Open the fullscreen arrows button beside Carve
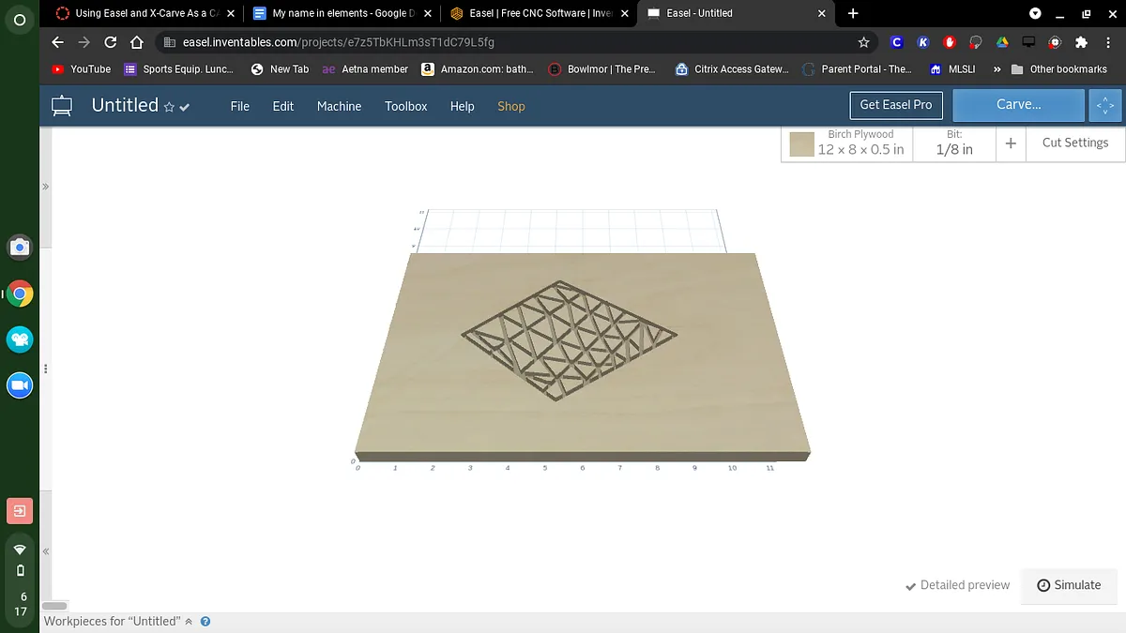Viewport: 1126px width, 633px height. click(1105, 106)
